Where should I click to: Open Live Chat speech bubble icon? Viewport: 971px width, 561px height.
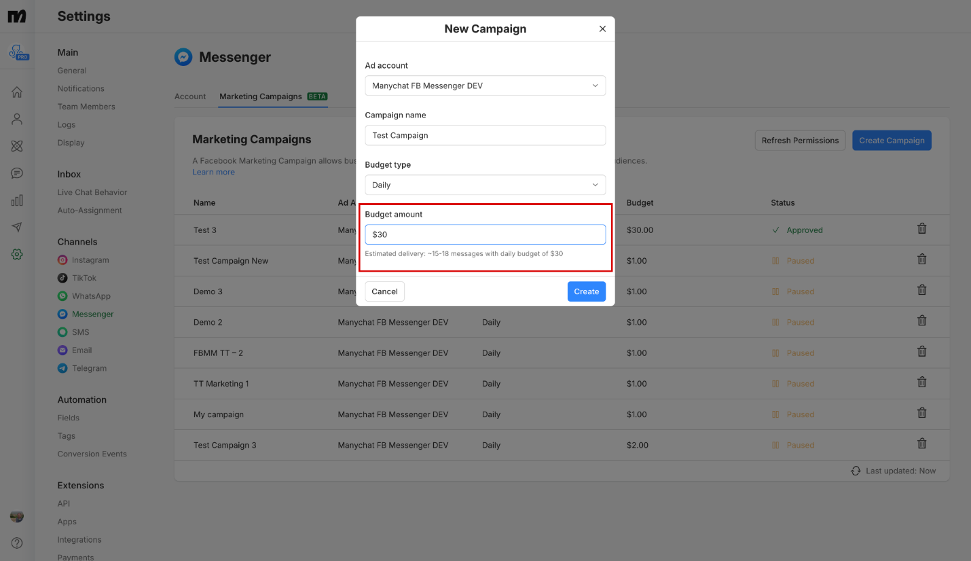[17, 173]
